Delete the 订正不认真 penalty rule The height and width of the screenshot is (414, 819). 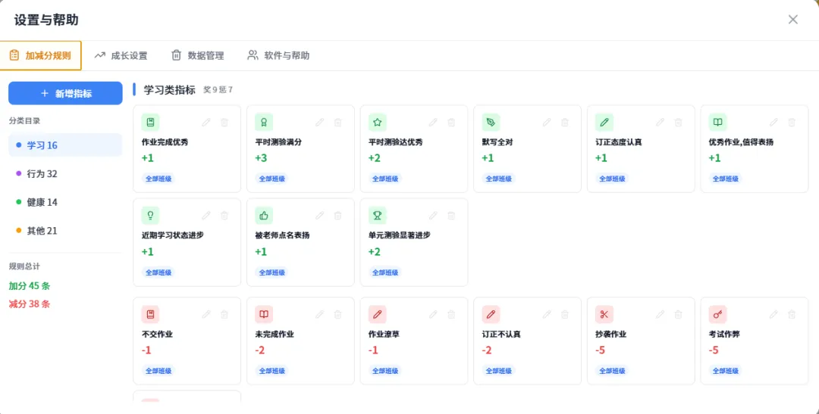point(565,314)
